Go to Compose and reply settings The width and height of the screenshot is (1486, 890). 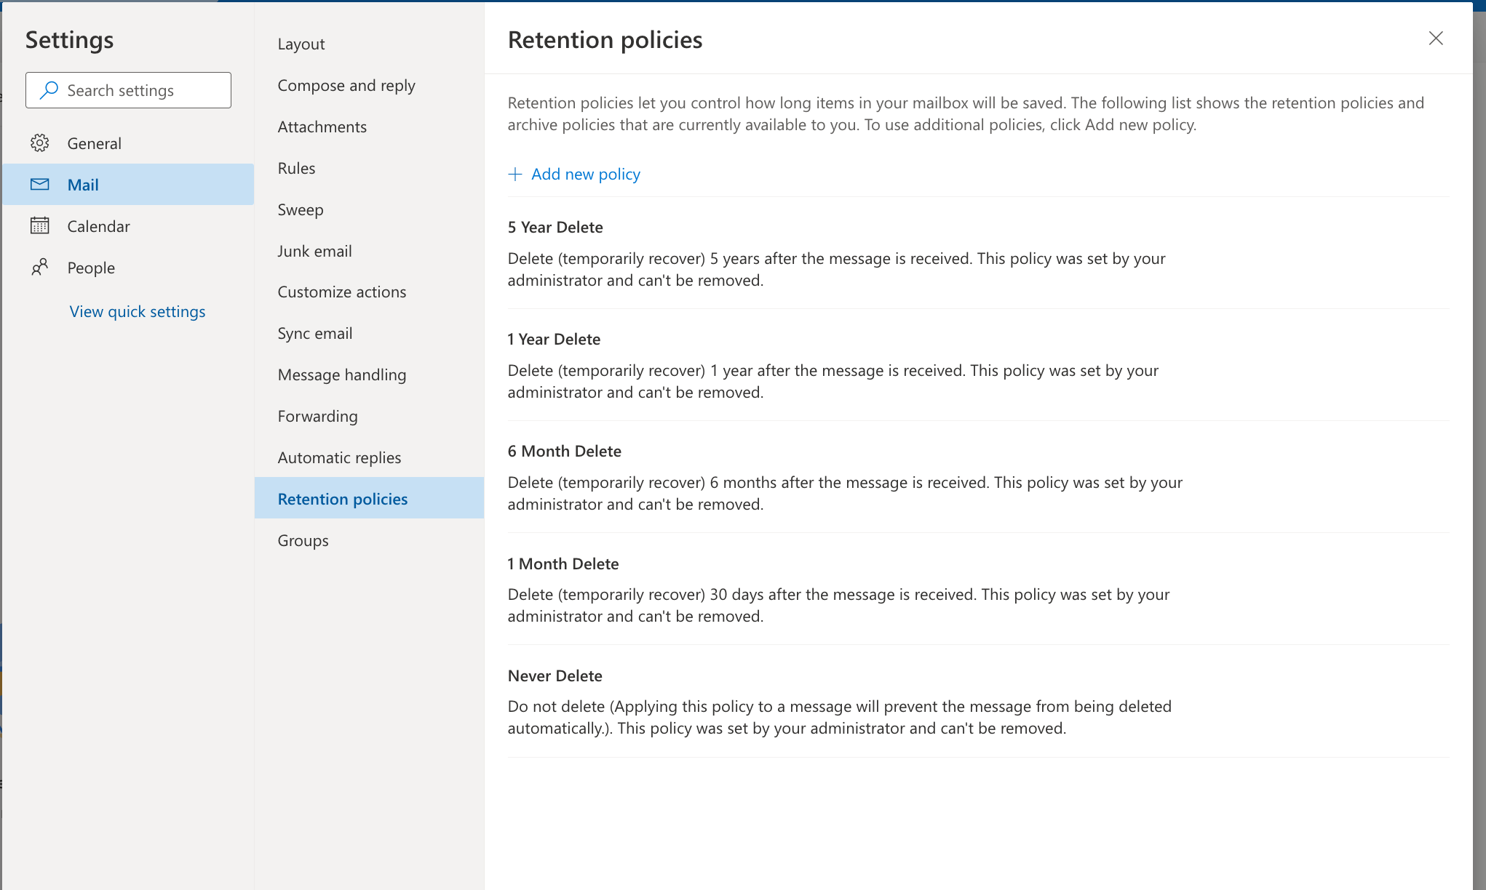click(x=346, y=85)
